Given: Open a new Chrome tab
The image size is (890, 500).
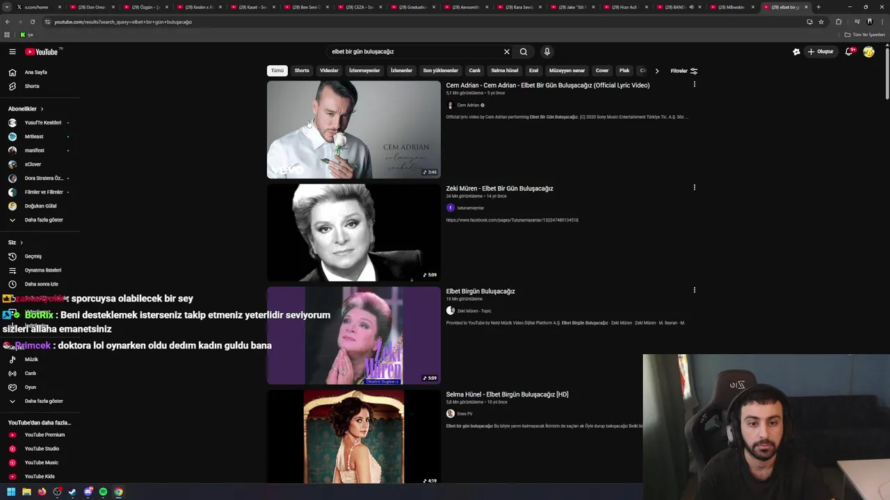Looking at the screenshot, I should pos(818,7).
